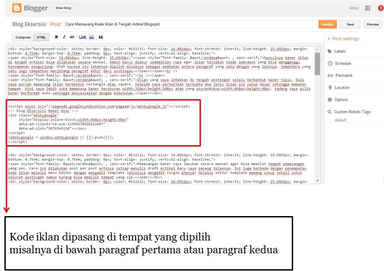Click the 'Blog Eksersisi Baner Atas' comment line
The image size is (384, 271).
pyautogui.click(x=43, y=111)
